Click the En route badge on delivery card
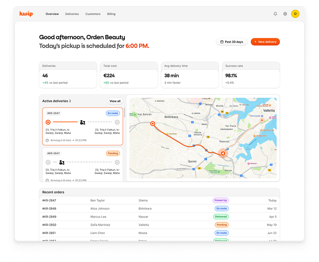 [113, 113]
